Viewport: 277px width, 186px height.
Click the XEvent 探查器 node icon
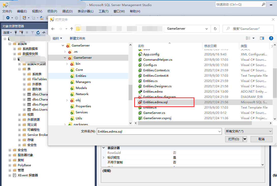(15, 175)
